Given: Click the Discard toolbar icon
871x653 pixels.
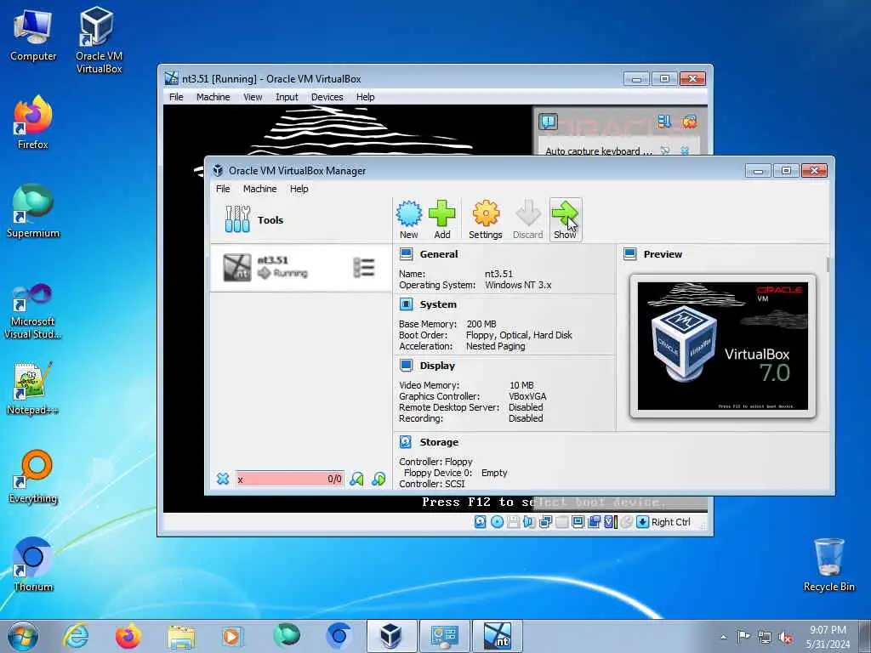Looking at the screenshot, I should (527, 219).
